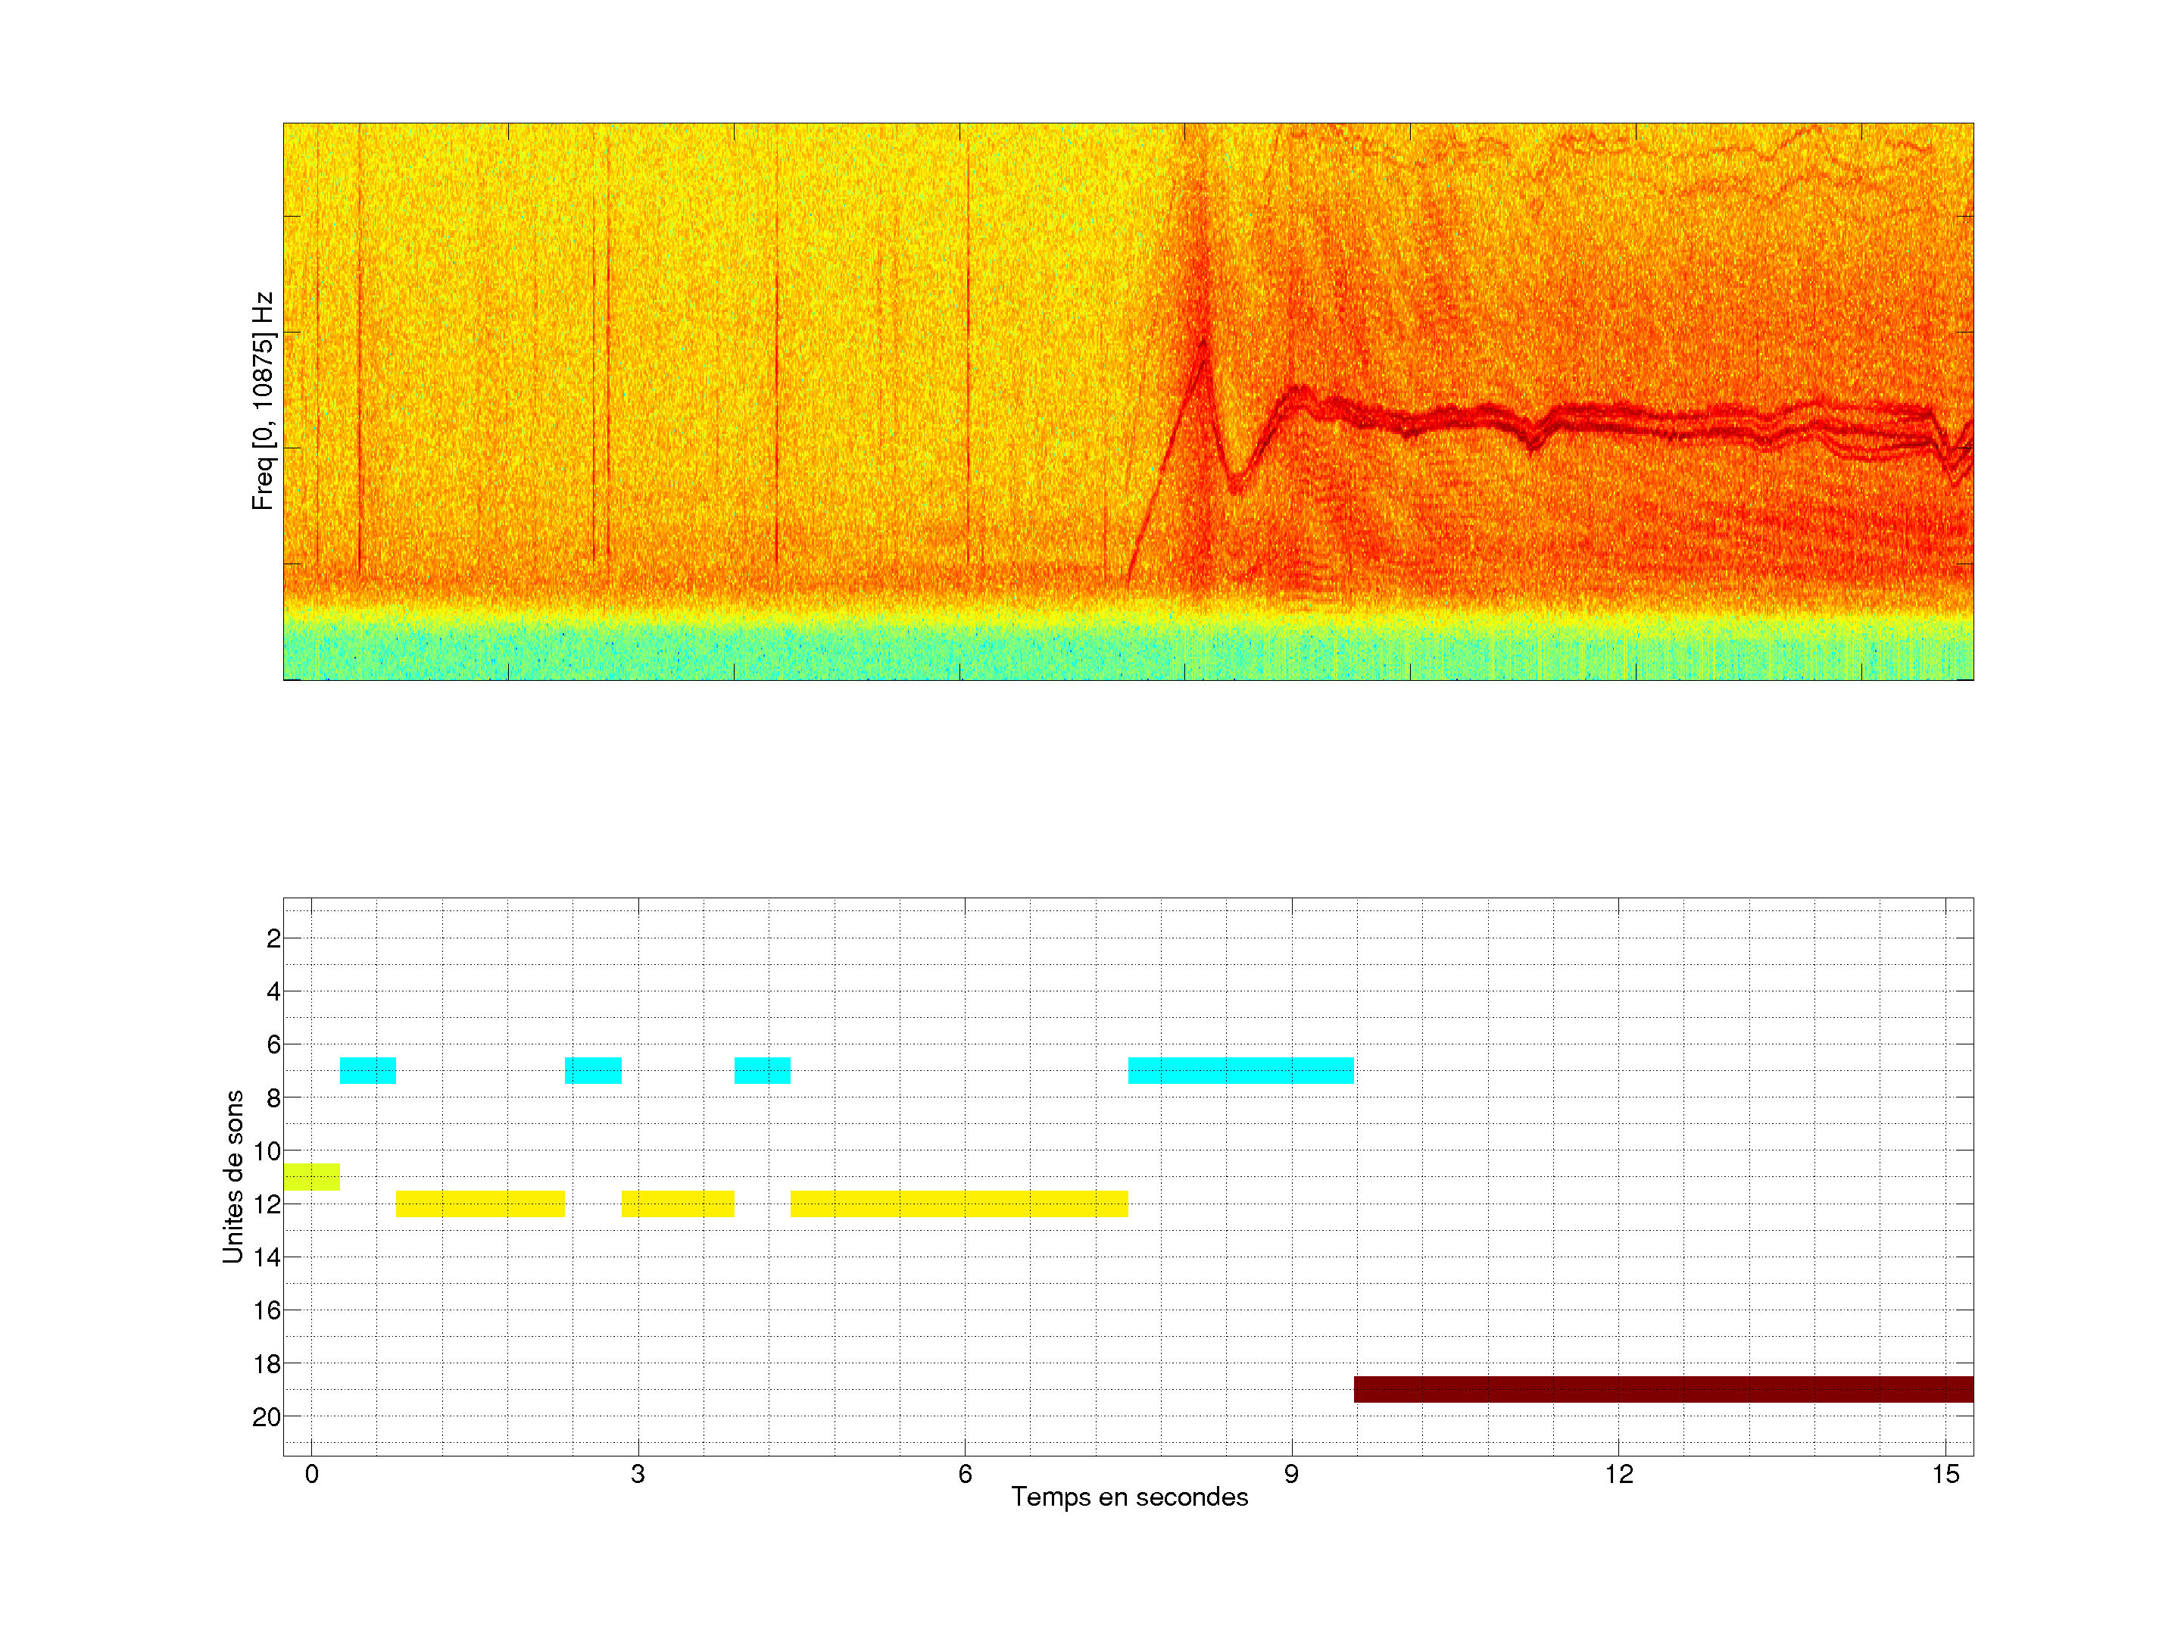Click the "Unites de sons" axis label

tap(232, 1175)
